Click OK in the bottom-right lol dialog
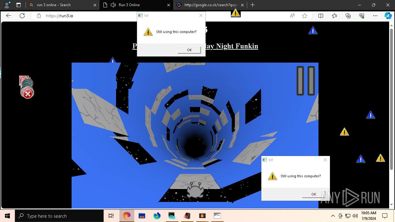The height and width of the screenshot is (222, 395). [x=314, y=194]
